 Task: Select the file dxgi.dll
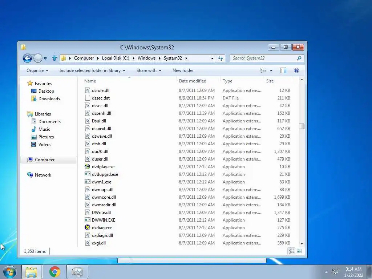tap(99, 243)
